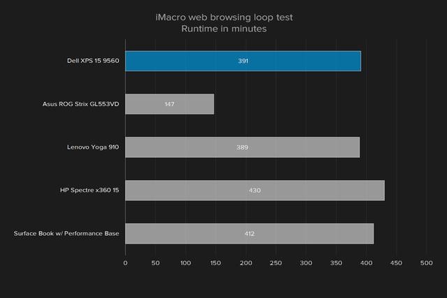Select the Surface Book w/ Performance Base label
The width and height of the screenshot is (447, 298).
(x=67, y=234)
